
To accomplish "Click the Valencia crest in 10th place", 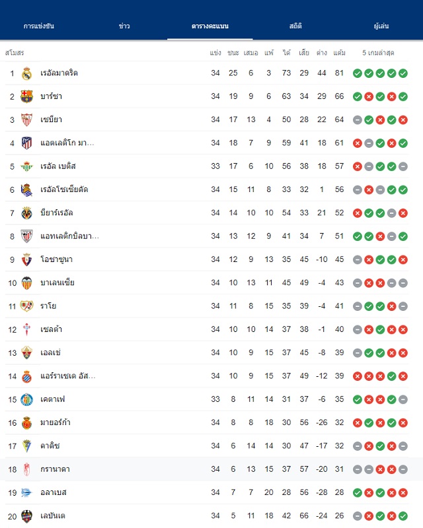I will 26,283.
